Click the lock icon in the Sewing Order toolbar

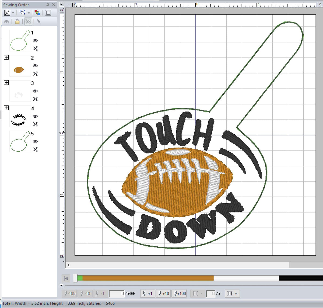coord(17,22)
